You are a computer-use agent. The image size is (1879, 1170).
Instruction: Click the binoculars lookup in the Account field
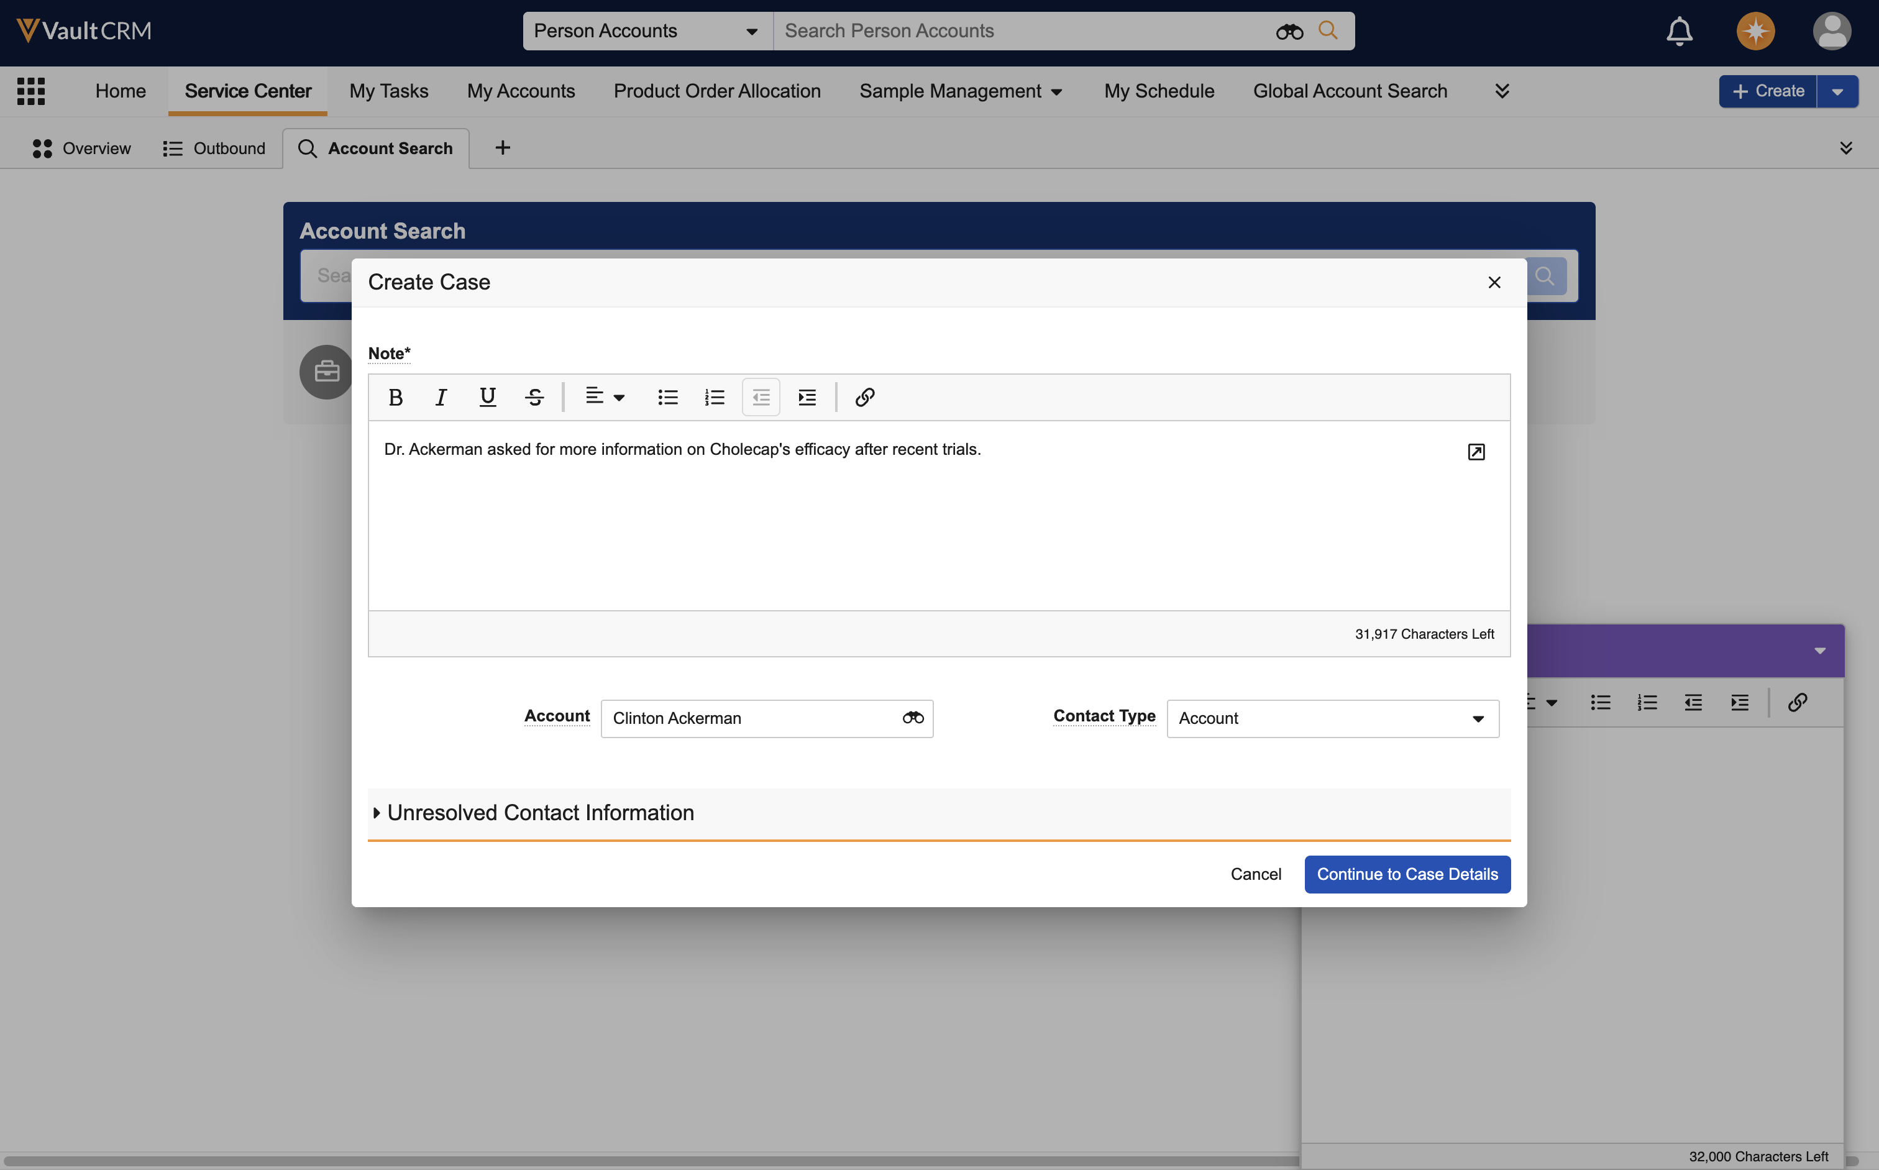click(912, 718)
